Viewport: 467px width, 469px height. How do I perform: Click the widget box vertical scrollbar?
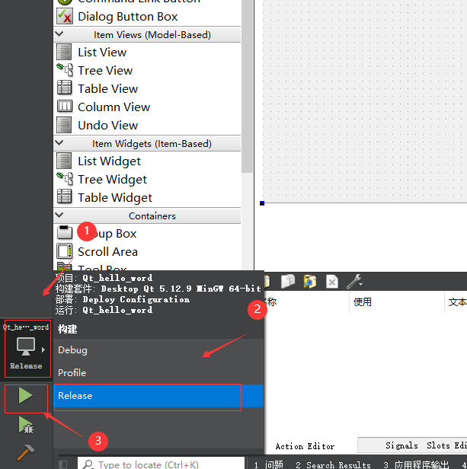248,87
